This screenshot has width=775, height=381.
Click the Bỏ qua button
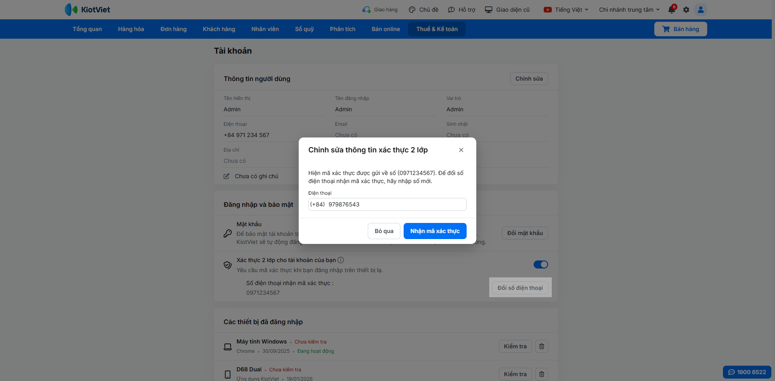point(384,231)
